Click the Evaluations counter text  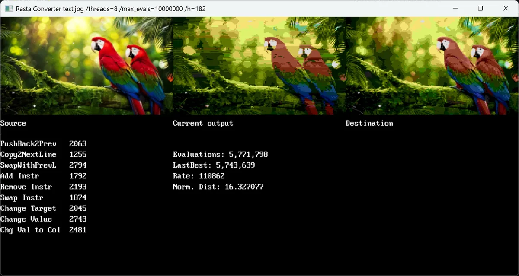[220, 154]
